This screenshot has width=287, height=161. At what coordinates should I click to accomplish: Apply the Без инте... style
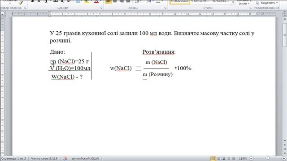[200, 2]
